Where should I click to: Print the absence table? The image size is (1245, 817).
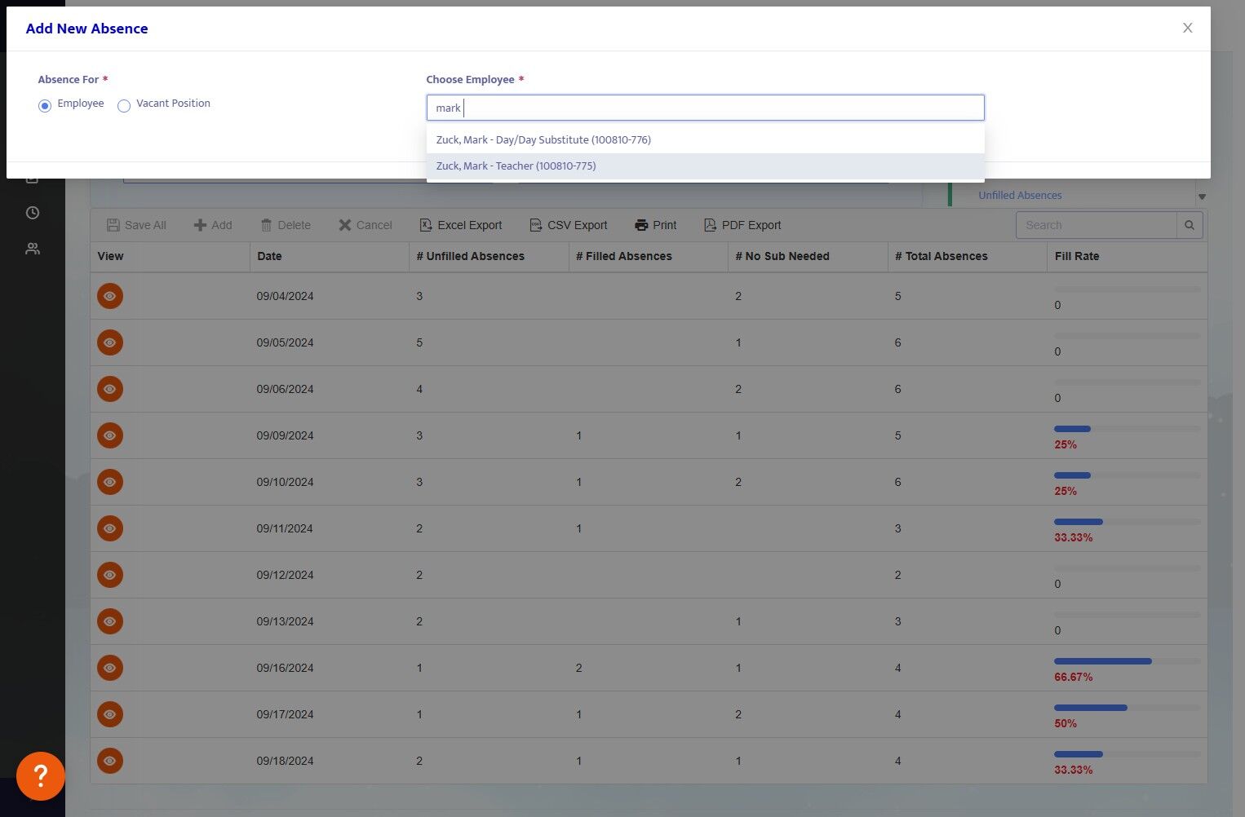[x=656, y=225]
